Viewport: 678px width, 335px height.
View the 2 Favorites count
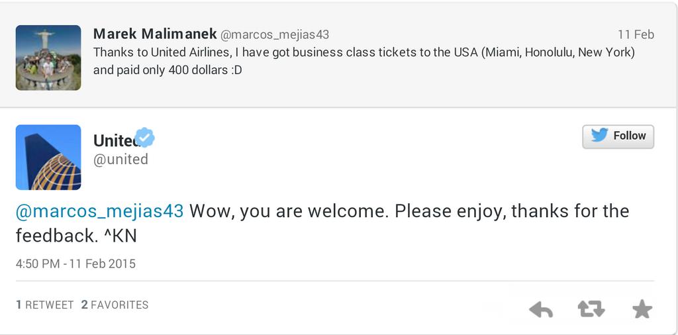pyautogui.click(x=115, y=305)
